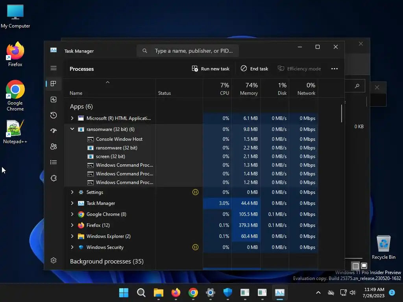Click the Apps (6) group heading
The width and height of the screenshot is (403, 302).
pyautogui.click(x=81, y=107)
